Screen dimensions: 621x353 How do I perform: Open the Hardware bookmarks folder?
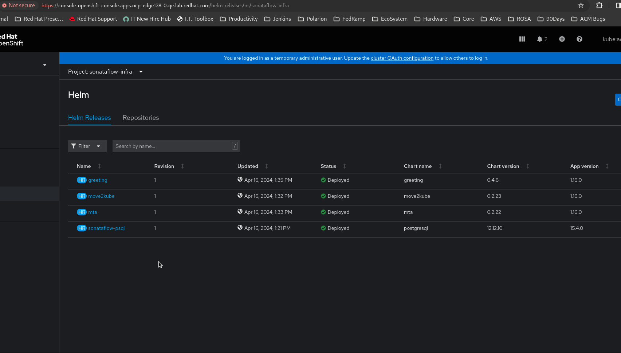pyautogui.click(x=431, y=19)
